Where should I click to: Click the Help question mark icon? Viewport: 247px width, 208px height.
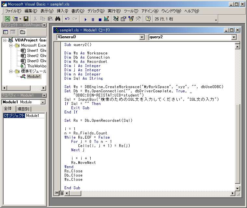point(148,19)
